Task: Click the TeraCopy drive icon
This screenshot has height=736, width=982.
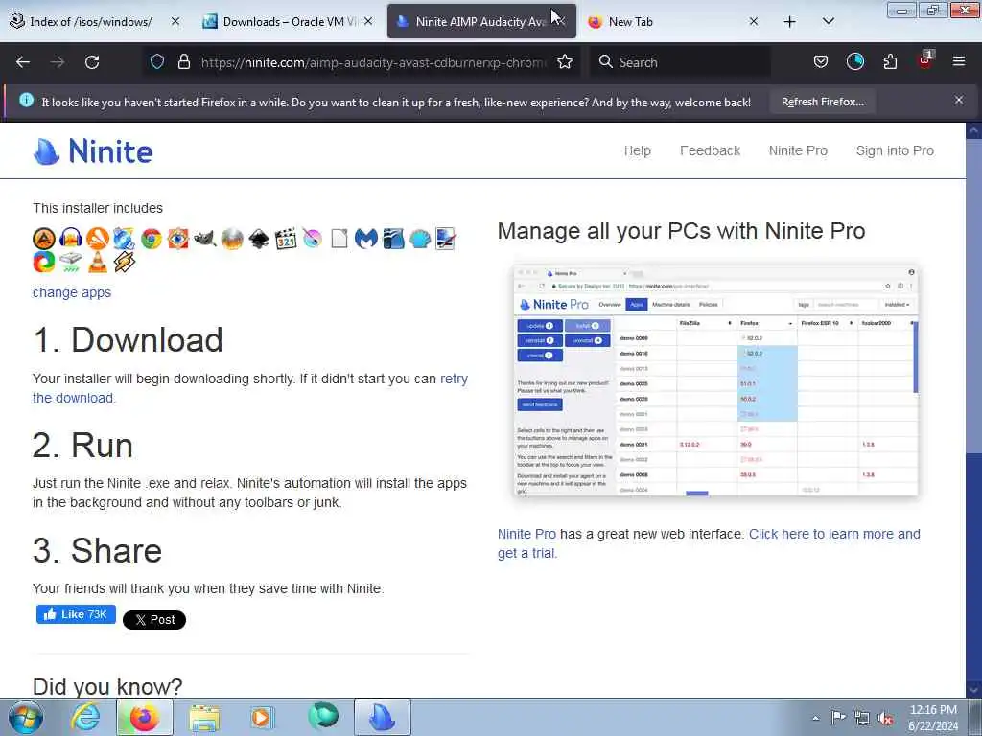Action: pyautogui.click(x=71, y=262)
